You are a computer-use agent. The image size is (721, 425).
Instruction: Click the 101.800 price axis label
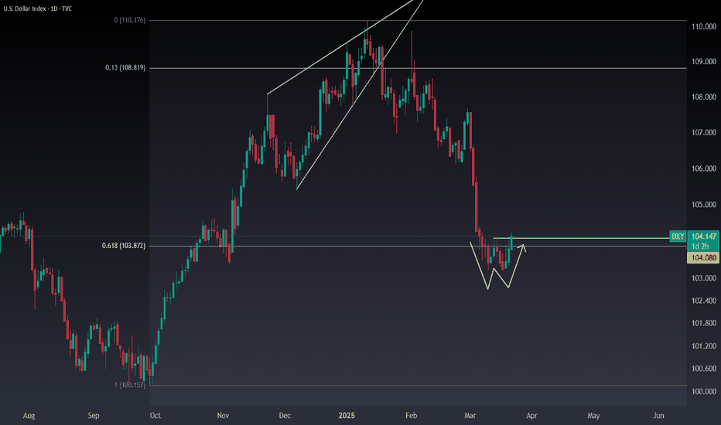[703, 324]
